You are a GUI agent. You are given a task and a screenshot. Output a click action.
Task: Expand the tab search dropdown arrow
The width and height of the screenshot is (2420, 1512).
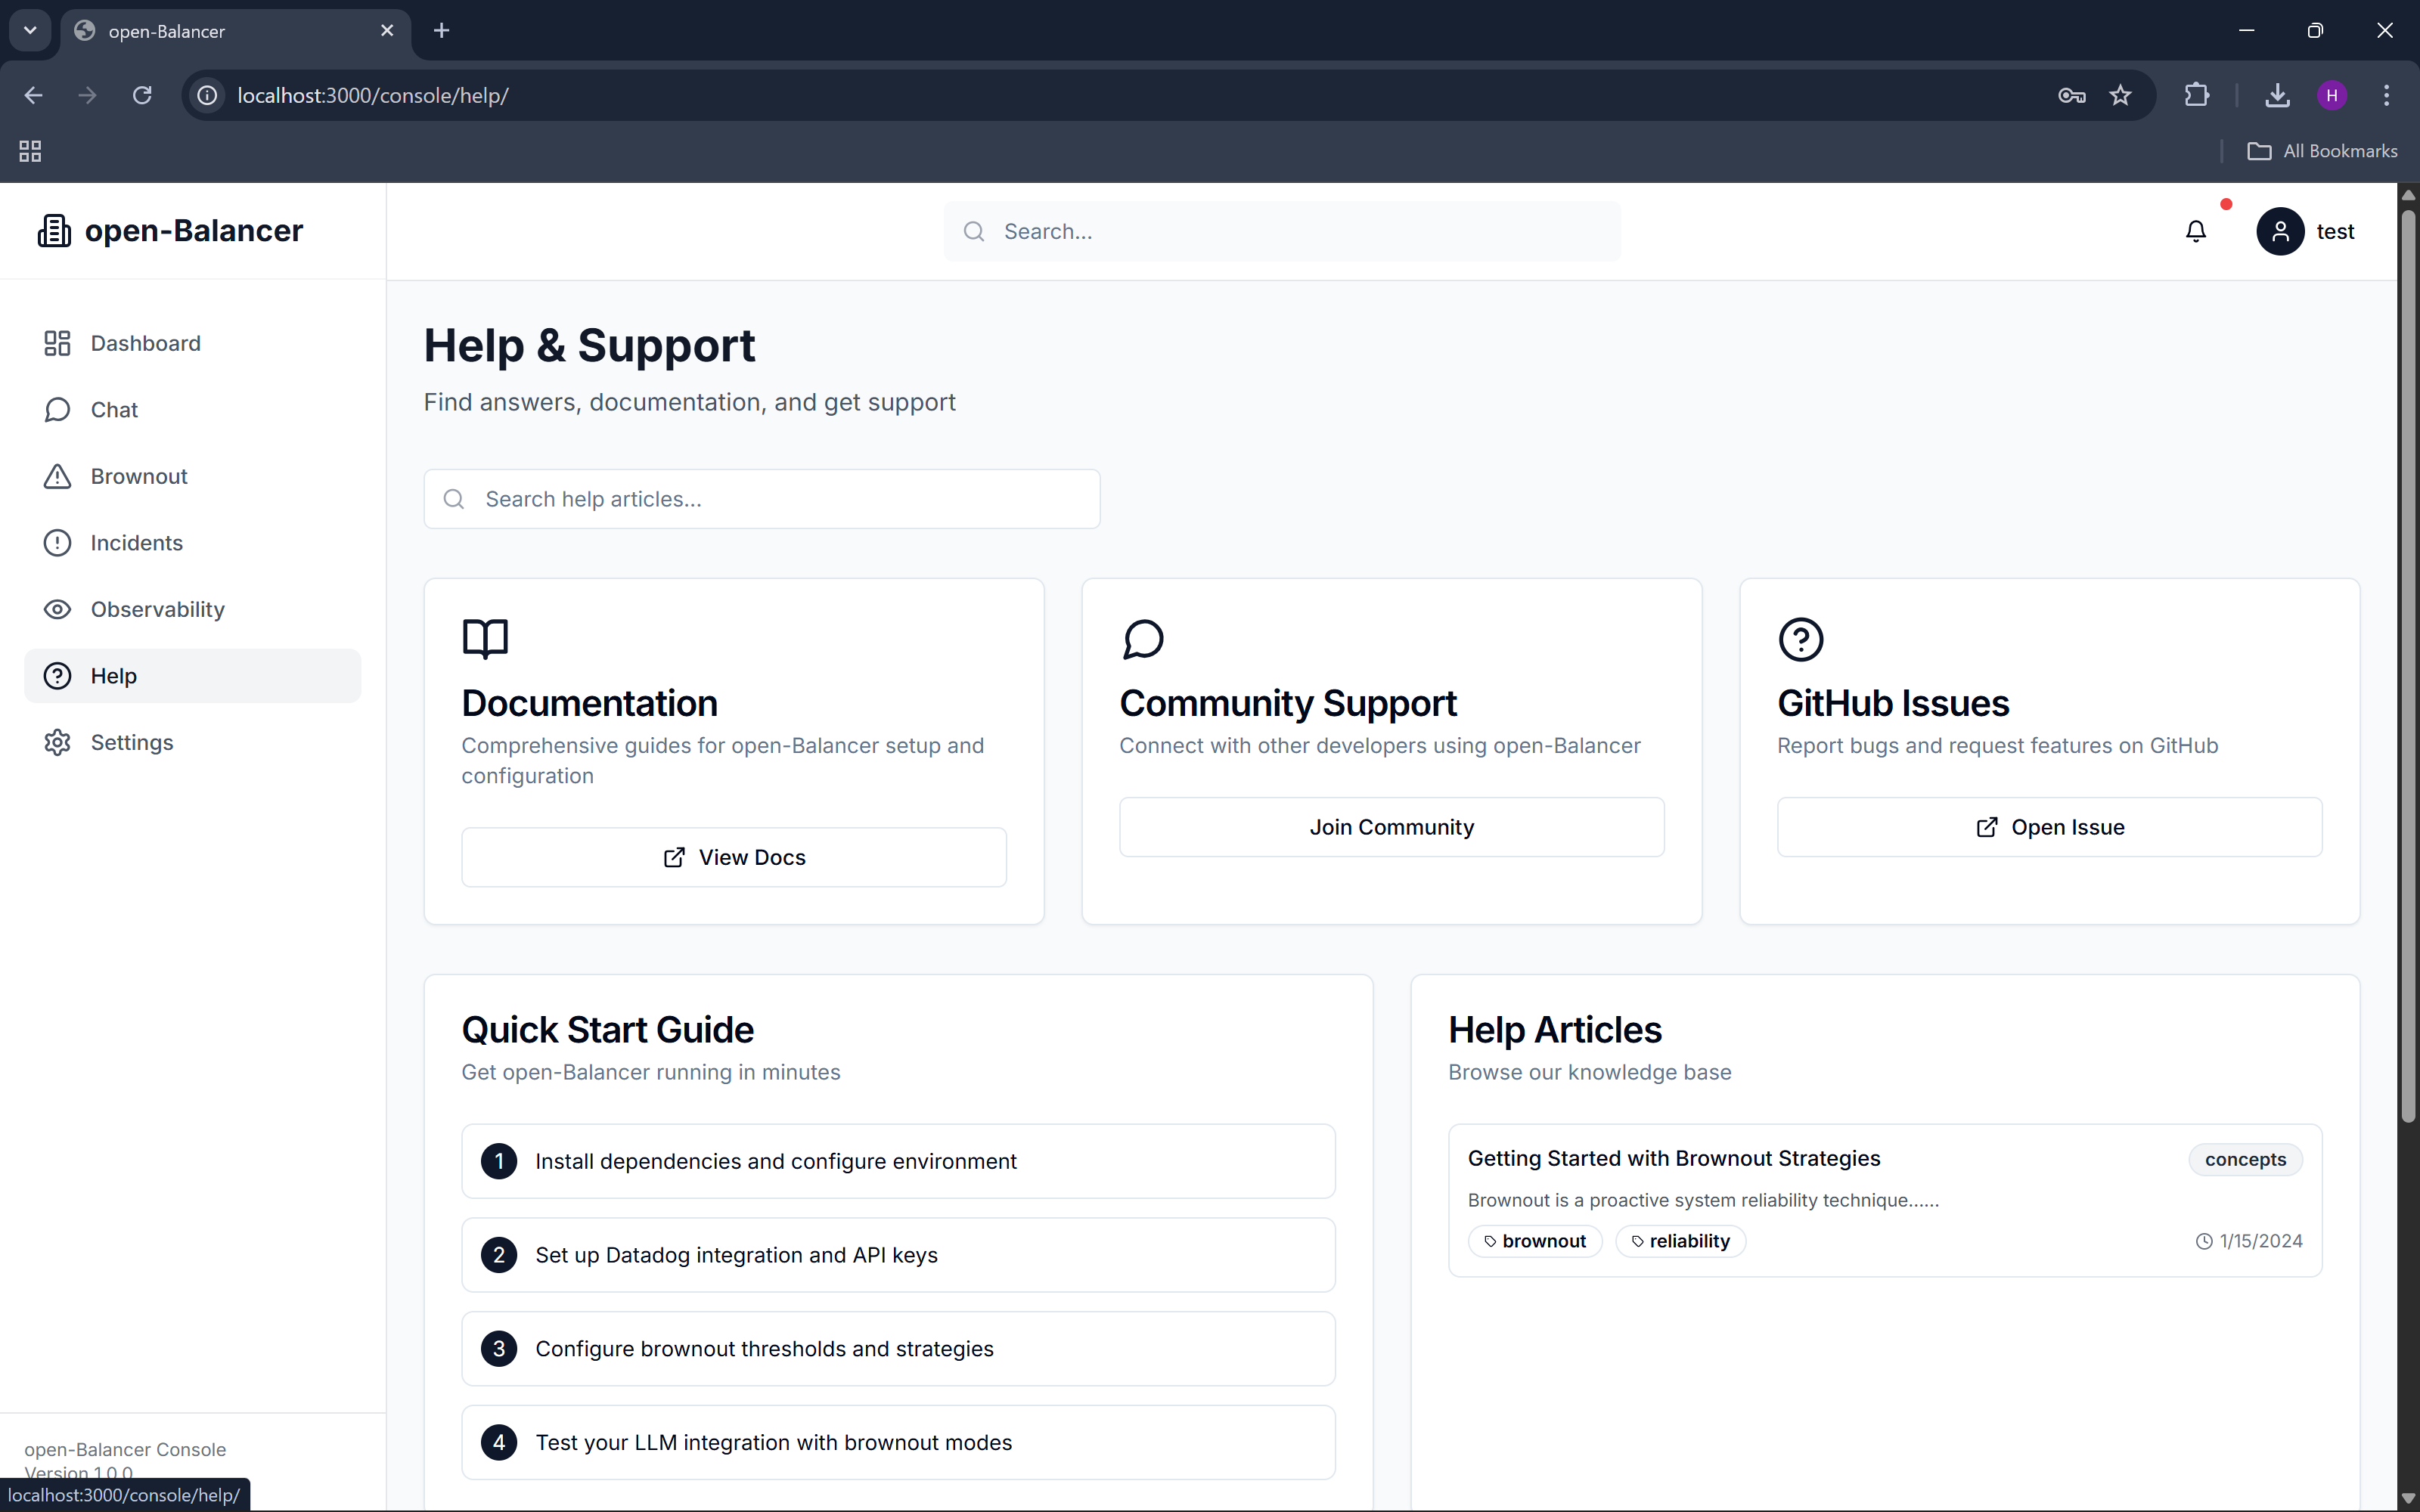click(30, 30)
